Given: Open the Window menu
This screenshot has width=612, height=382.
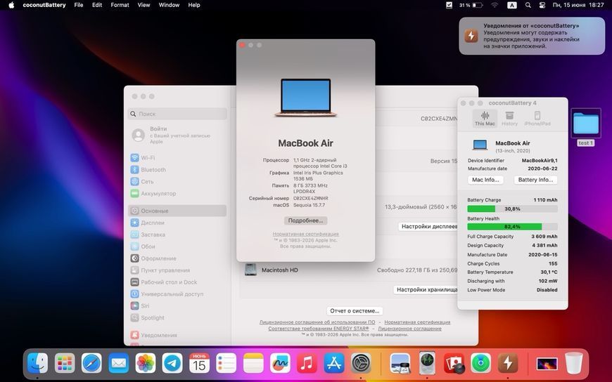Looking at the screenshot, I should 169,5.
